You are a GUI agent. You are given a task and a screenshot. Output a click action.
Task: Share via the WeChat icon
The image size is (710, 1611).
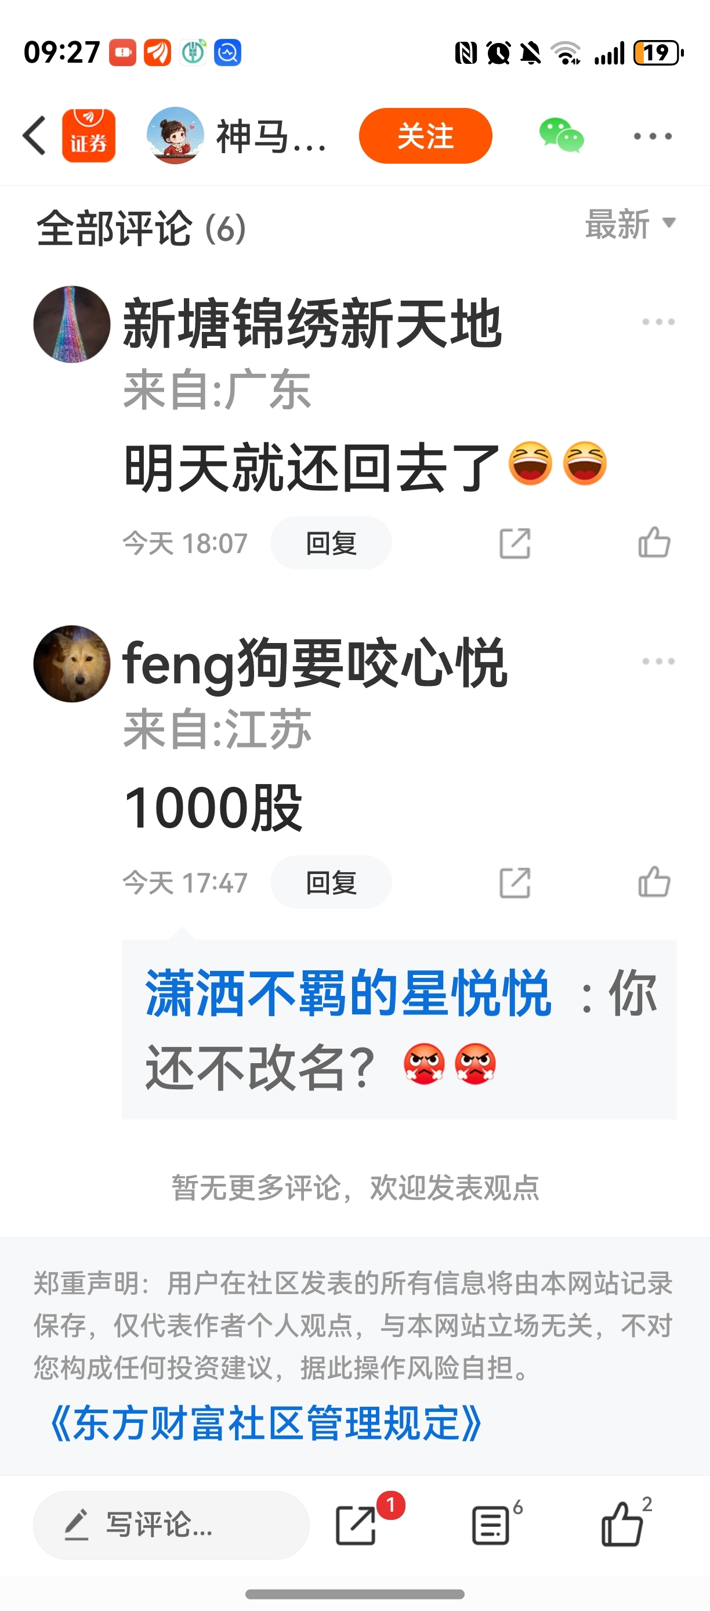coord(562,136)
